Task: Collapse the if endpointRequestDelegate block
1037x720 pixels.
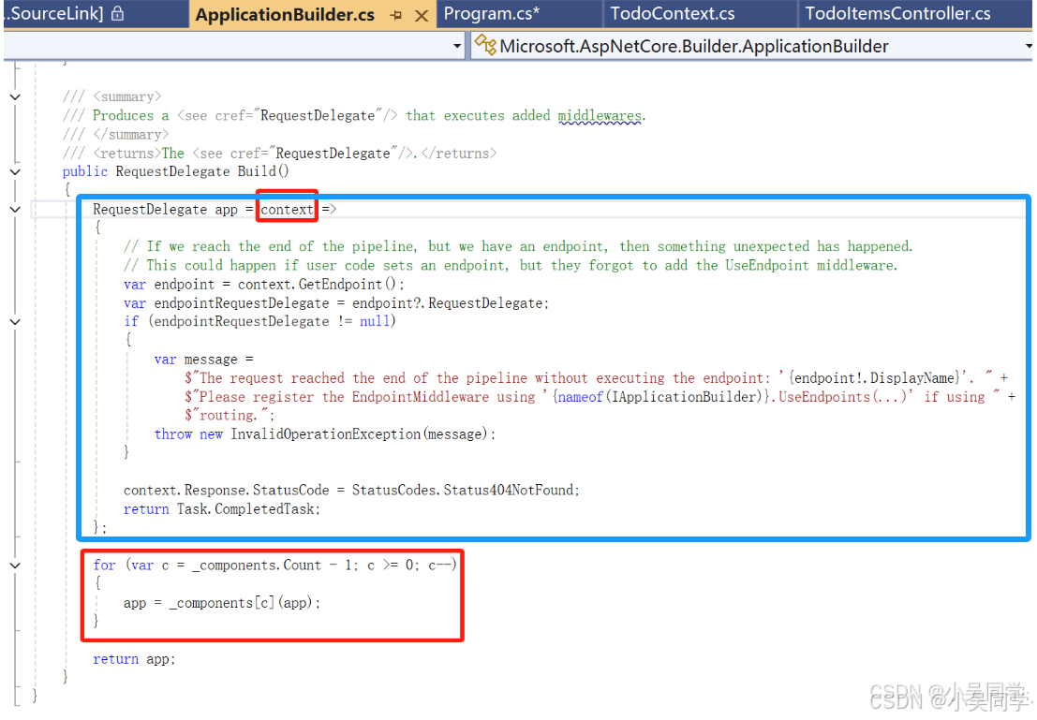Action: pos(15,321)
